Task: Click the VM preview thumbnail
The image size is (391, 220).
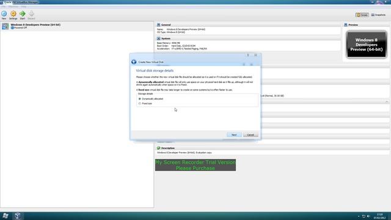Action: point(367,45)
